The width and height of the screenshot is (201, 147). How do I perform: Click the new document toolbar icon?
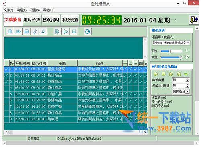pos(10,31)
